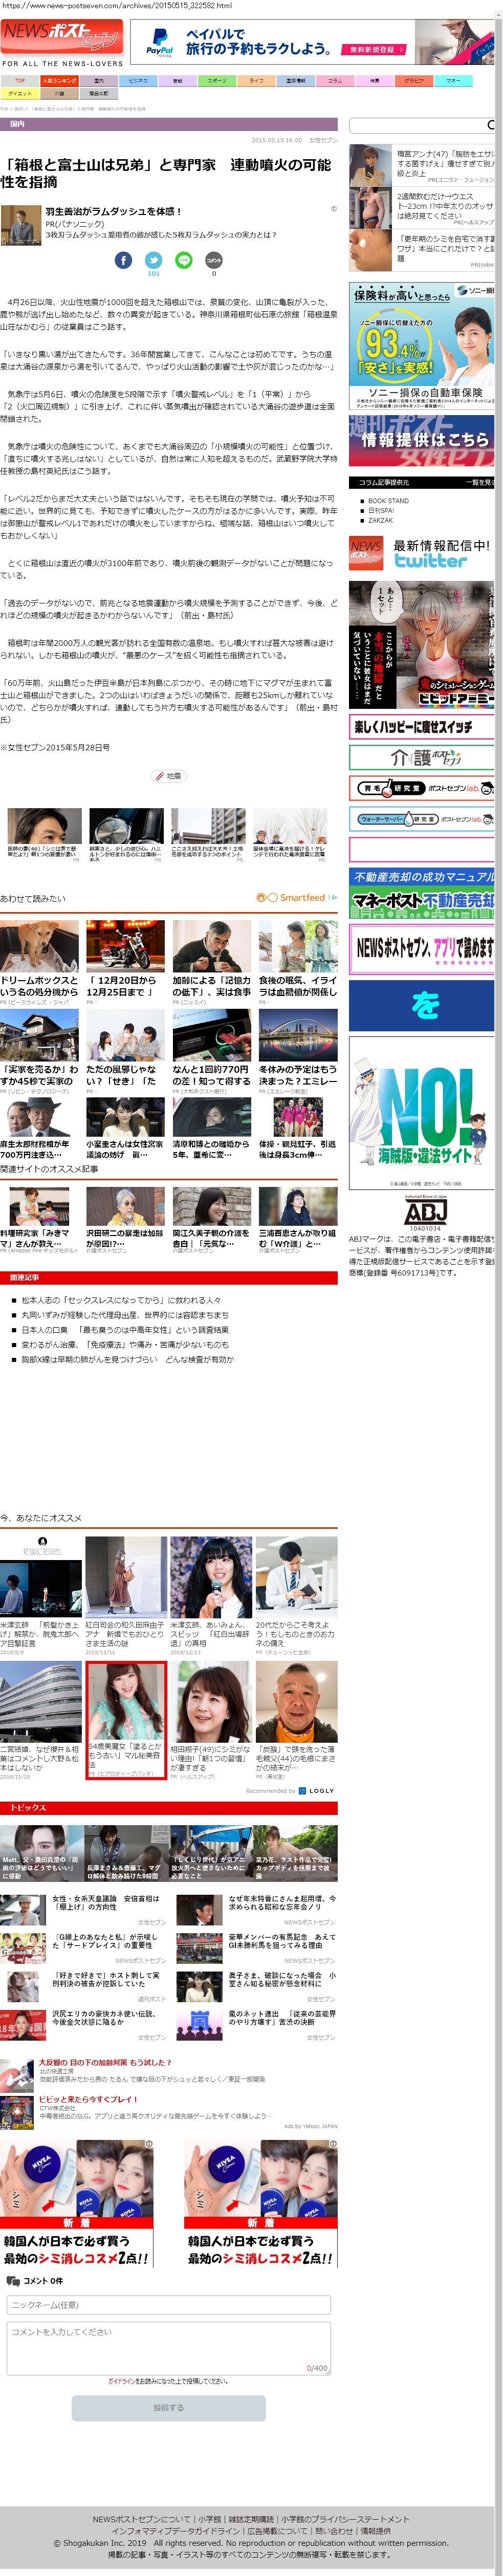Click the NEWSポストセブン site logo
Viewport: 503px width, 2576px height.
[62, 37]
